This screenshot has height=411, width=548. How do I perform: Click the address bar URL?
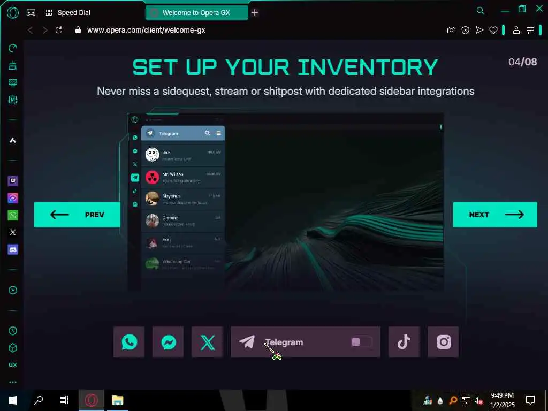click(146, 30)
